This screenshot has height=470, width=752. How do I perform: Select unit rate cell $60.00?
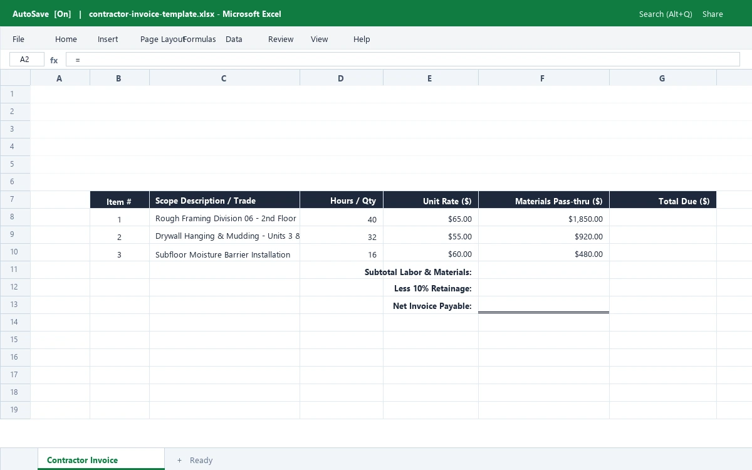pyautogui.click(x=431, y=253)
